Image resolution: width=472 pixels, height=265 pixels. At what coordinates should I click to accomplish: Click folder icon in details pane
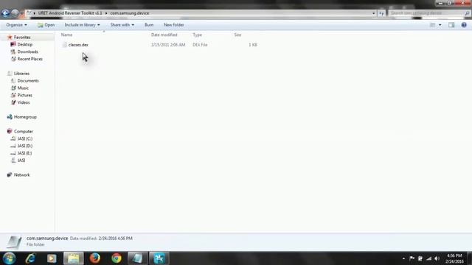tap(14, 242)
